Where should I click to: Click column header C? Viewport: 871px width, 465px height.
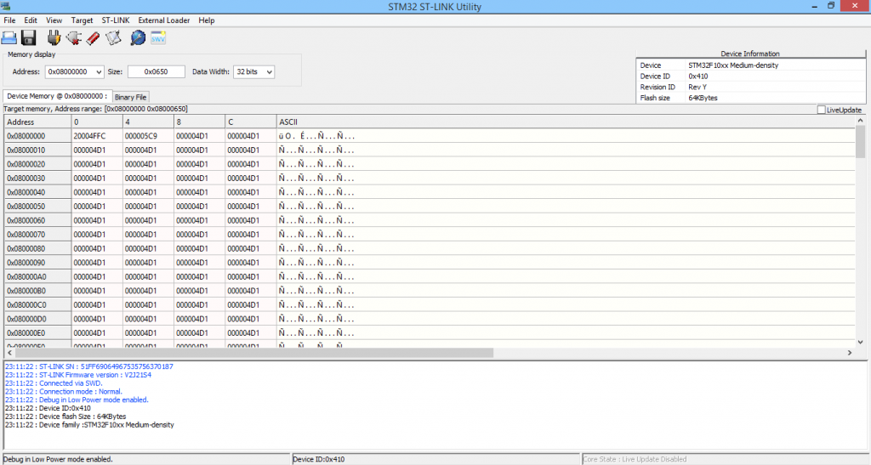tap(251, 122)
